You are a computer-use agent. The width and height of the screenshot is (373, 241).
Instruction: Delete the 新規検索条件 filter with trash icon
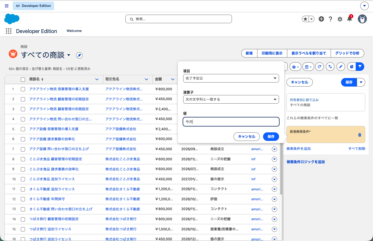coord(360,135)
